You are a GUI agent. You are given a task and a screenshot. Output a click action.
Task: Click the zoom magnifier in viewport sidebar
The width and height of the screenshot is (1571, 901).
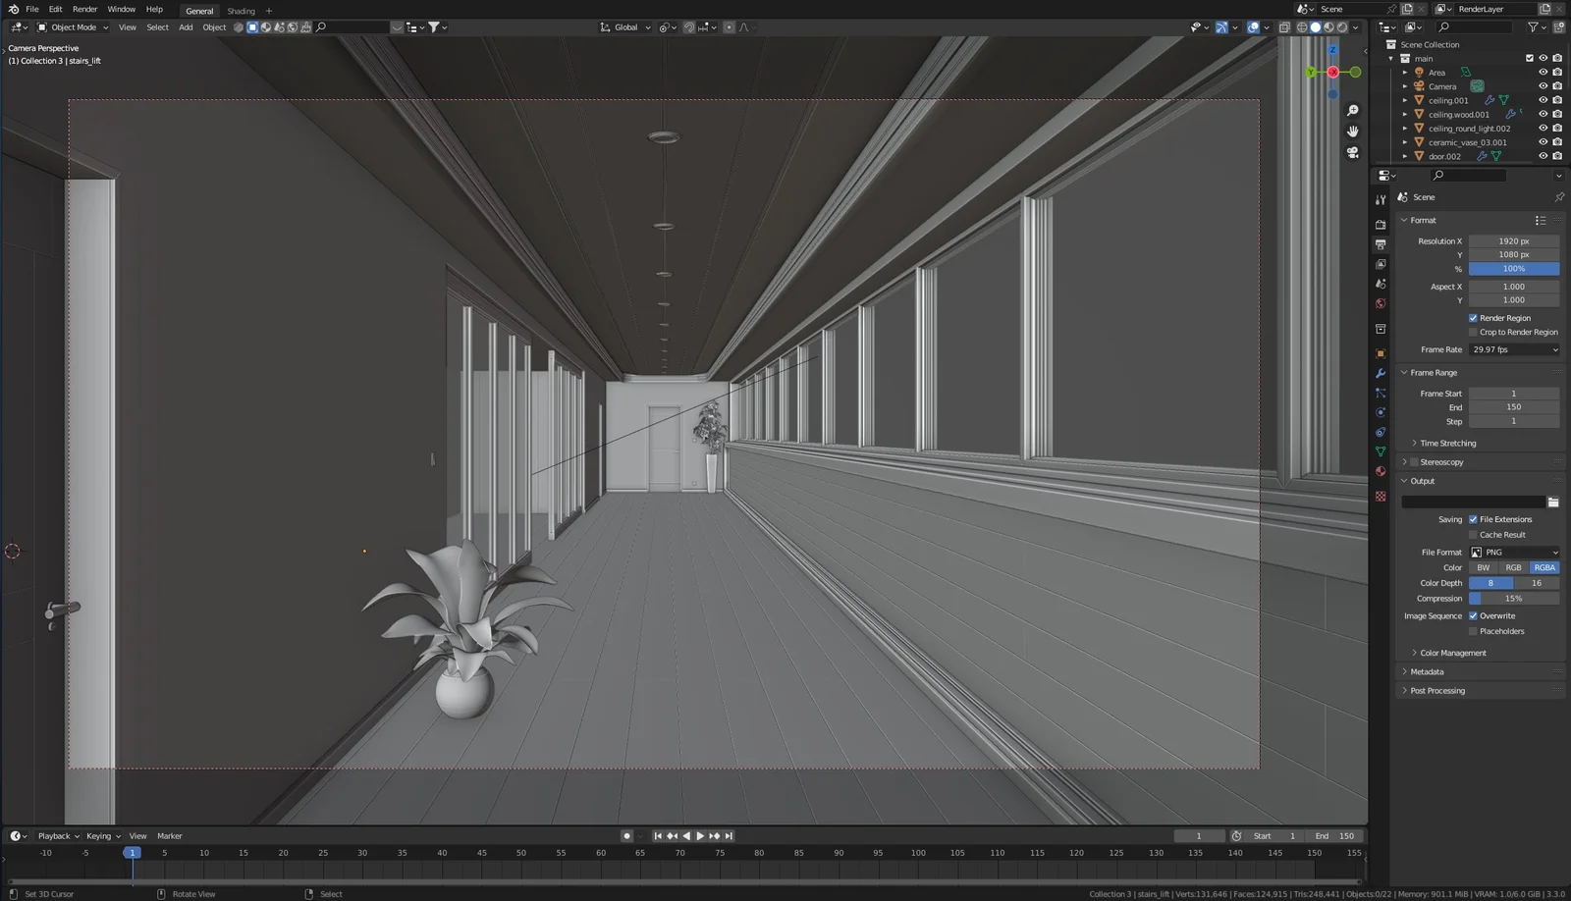[1354, 111]
